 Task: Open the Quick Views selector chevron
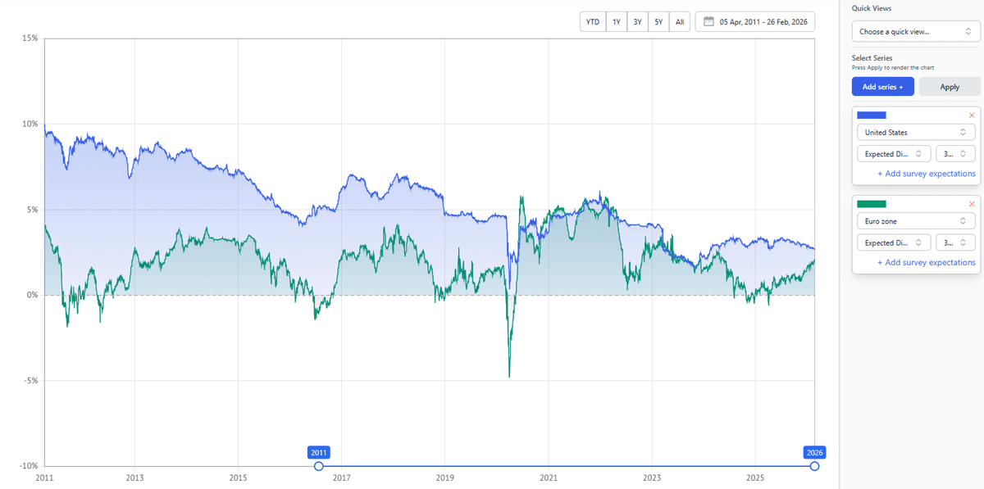pyautogui.click(x=969, y=31)
